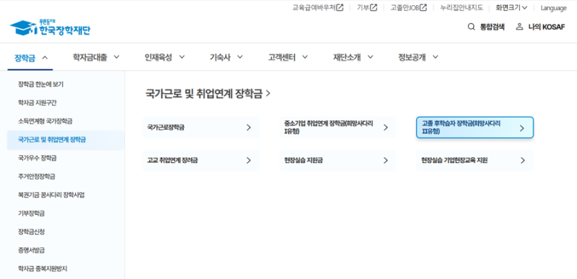
Task: Expand the 인재육성 menu chevron
Action: tap(182, 57)
